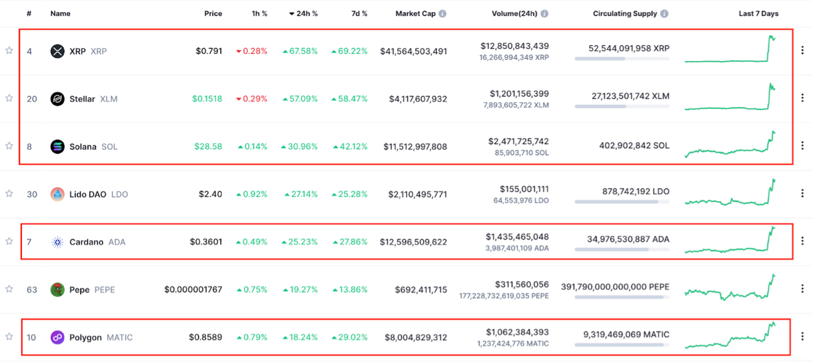Click XRP market cap $41,564,503,491
Image resolution: width=814 pixels, height=364 pixels.
pos(414,52)
